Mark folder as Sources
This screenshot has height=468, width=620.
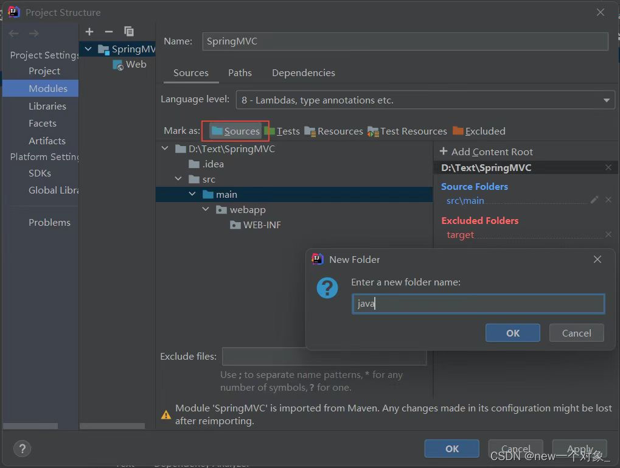point(235,131)
